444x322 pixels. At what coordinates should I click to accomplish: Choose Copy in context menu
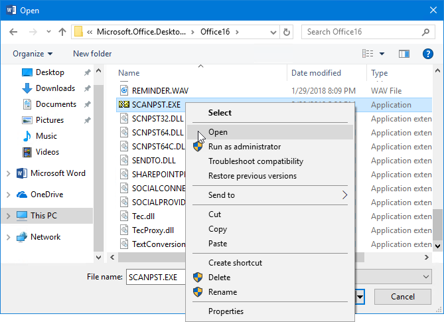[x=270, y=229]
